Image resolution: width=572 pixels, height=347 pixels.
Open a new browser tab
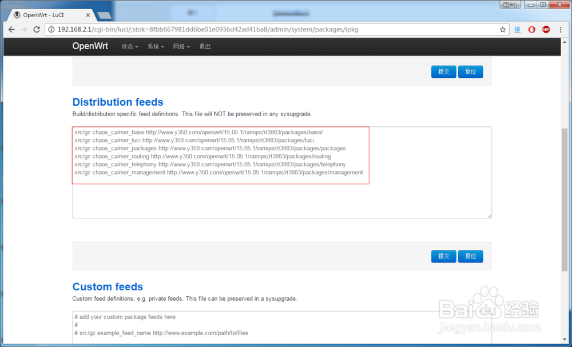(x=105, y=15)
